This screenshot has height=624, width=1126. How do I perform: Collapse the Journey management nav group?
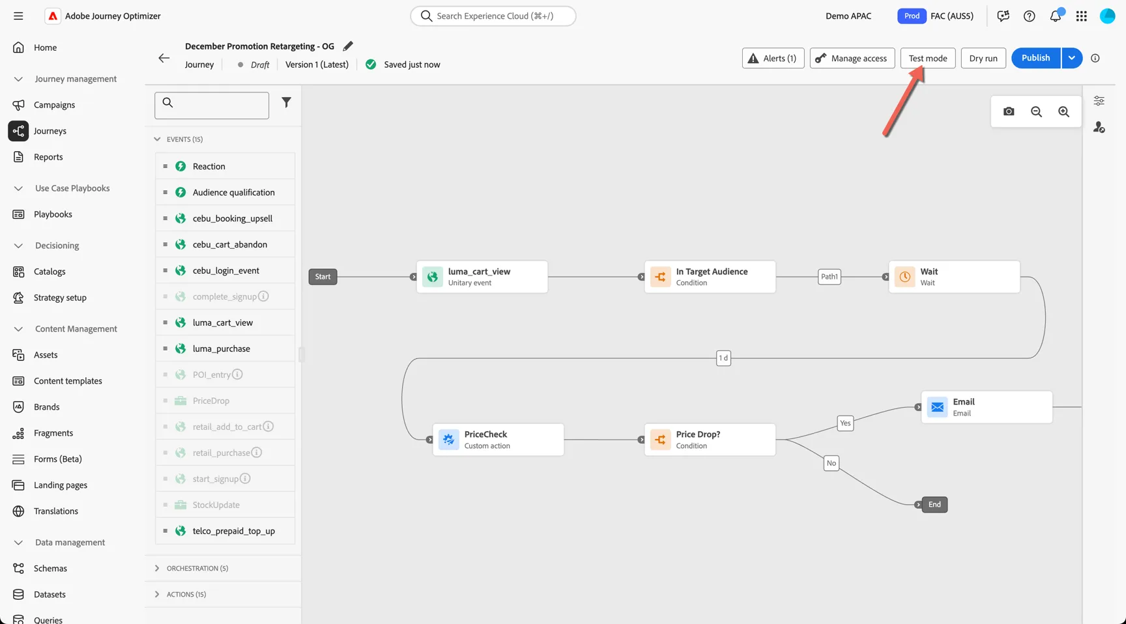(18, 79)
